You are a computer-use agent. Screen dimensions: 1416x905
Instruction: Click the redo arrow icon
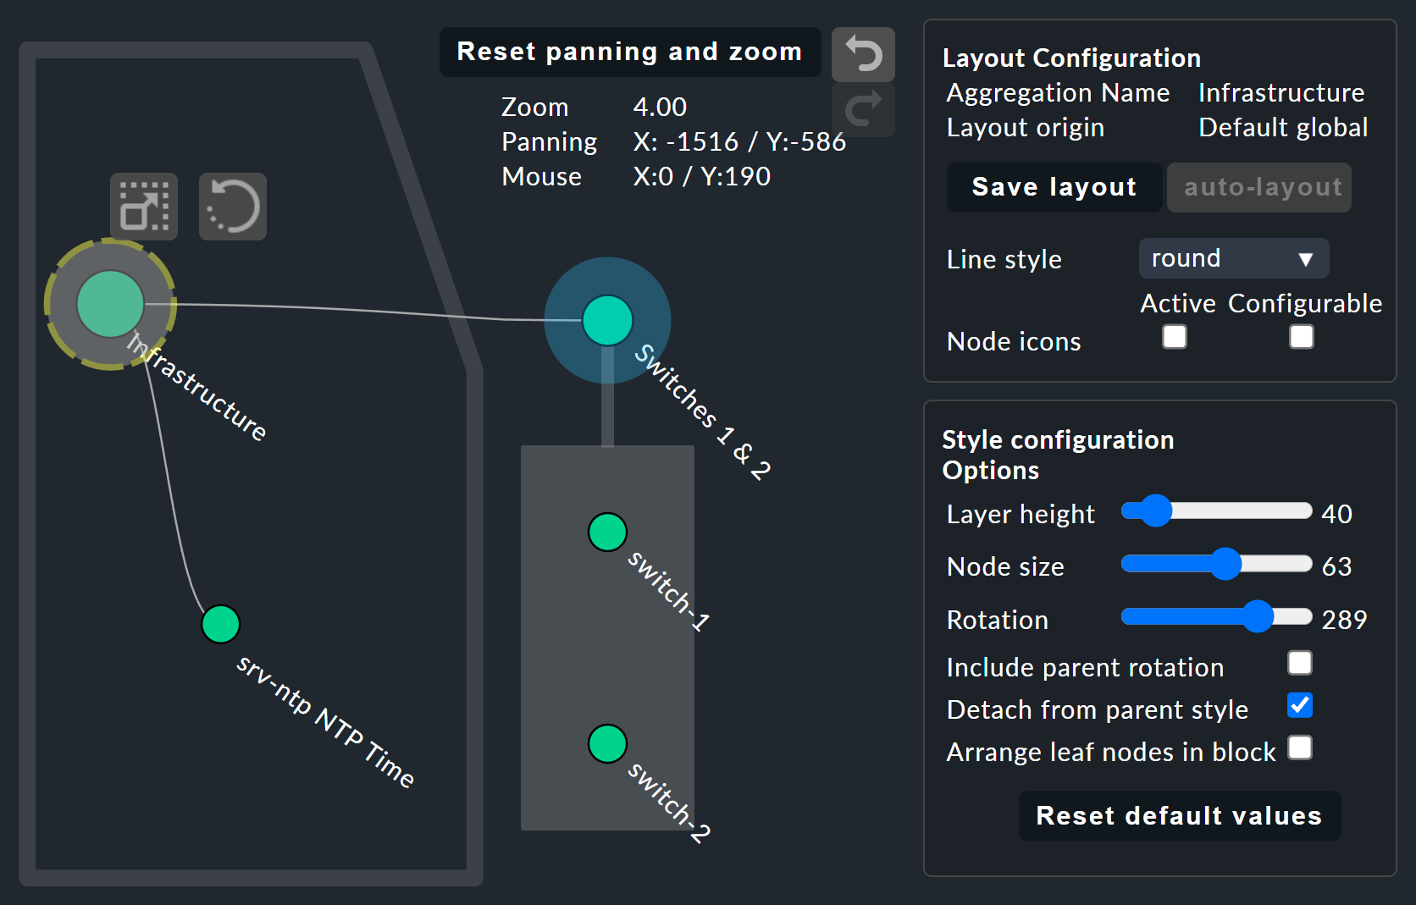863,108
